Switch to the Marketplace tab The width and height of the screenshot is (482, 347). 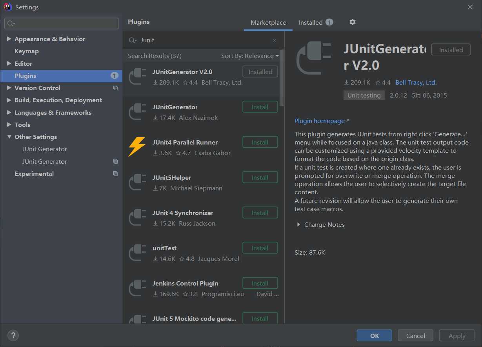click(268, 23)
